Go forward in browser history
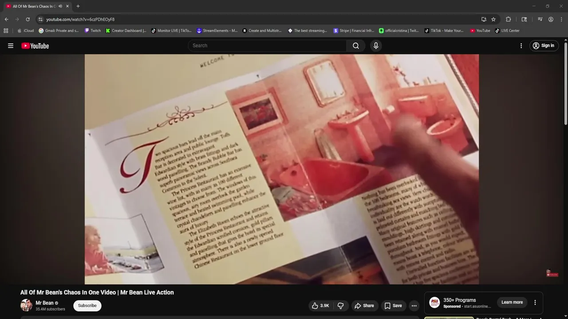Image resolution: width=568 pixels, height=319 pixels. pyautogui.click(x=17, y=19)
